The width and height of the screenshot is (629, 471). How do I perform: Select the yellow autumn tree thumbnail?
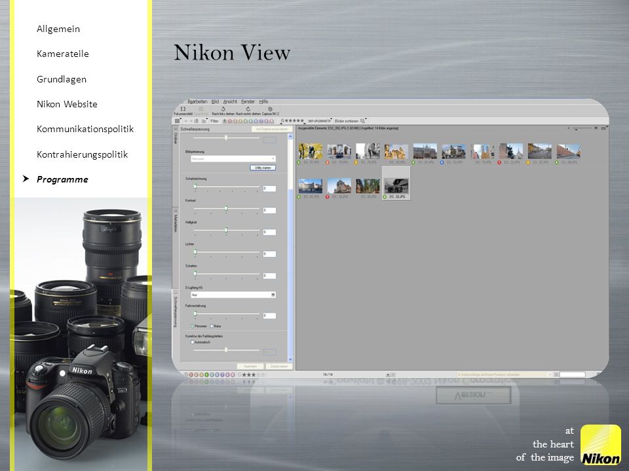tap(310, 151)
